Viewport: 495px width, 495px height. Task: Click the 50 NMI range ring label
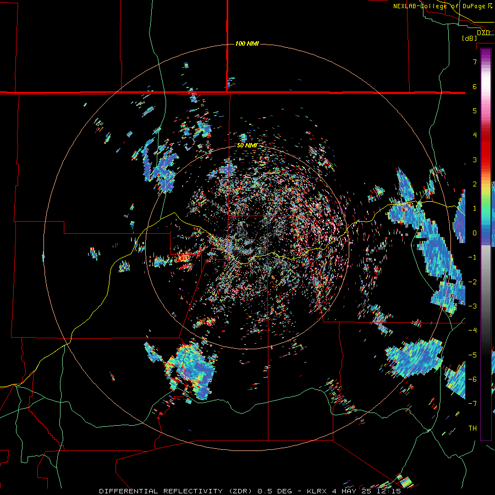point(247,146)
